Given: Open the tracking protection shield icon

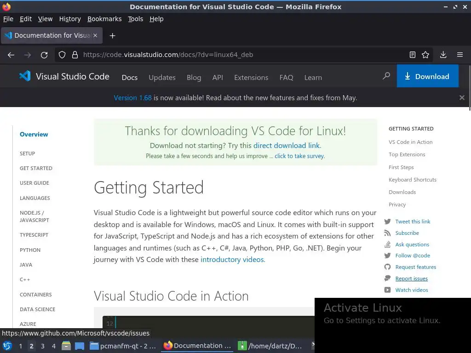Looking at the screenshot, I should click(x=62, y=55).
